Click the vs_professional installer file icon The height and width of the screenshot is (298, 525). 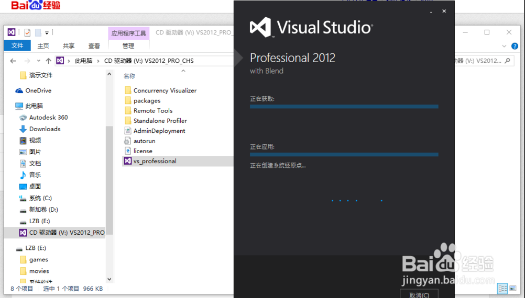(x=127, y=161)
